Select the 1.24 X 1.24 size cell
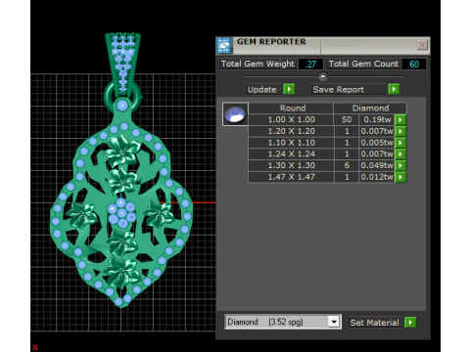The height and width of the screenshot is (352, 470). coord(291,154)
